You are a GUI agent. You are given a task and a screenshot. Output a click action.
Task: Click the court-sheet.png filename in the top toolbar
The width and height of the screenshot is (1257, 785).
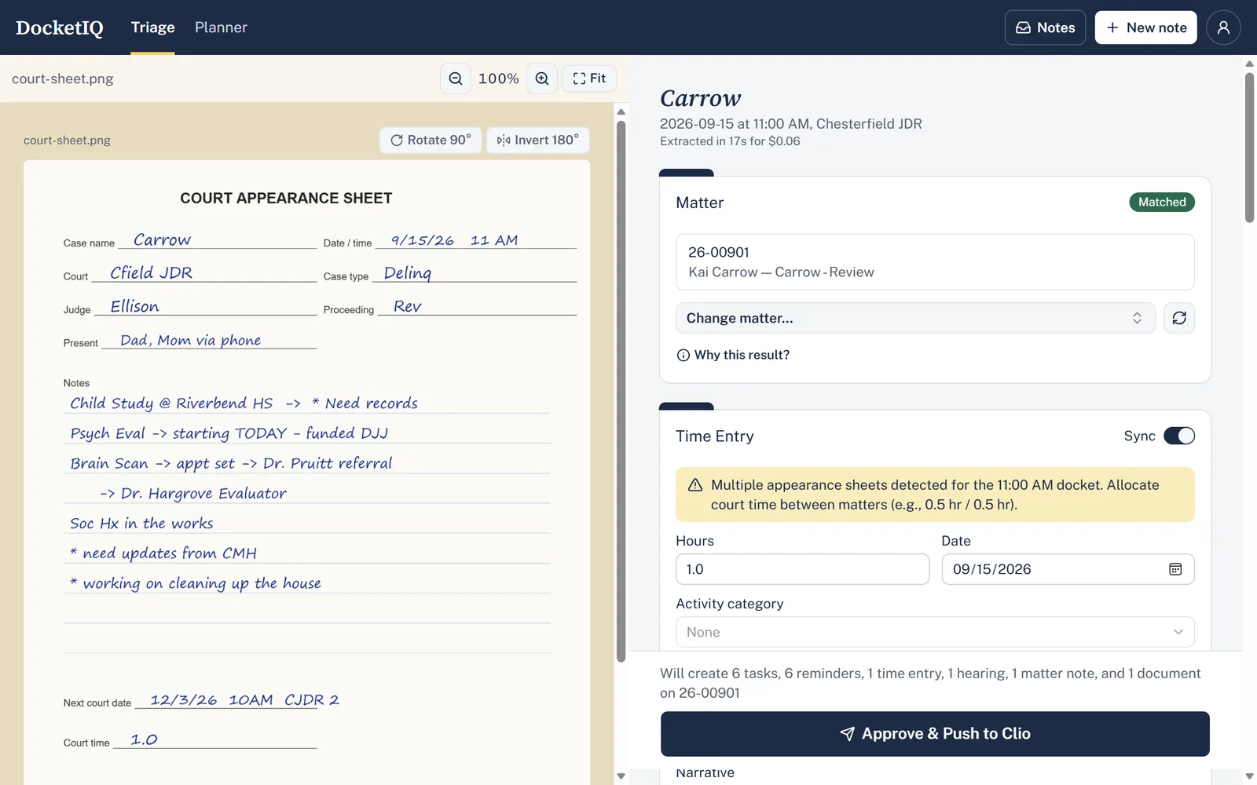coord(63,78)
